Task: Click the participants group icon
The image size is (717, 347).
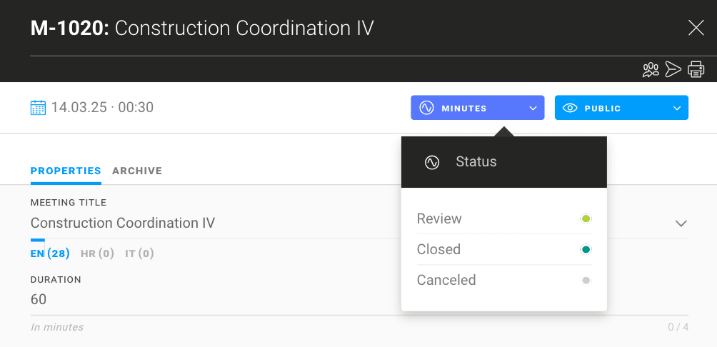Action: [x=651, y=69]
